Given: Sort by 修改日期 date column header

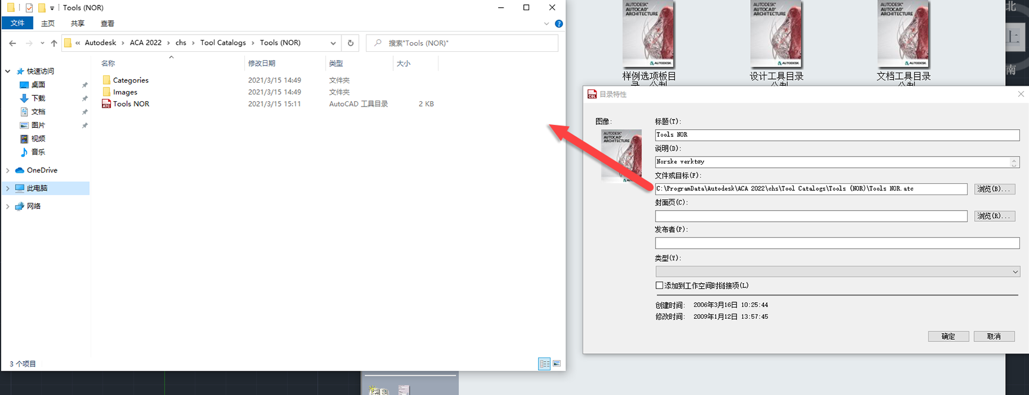Looking at the screenshot, I should point(262,63).
